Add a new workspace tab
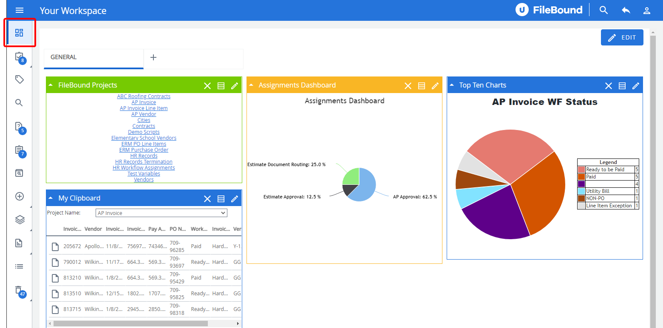663x328 pixels. point(153,57)
